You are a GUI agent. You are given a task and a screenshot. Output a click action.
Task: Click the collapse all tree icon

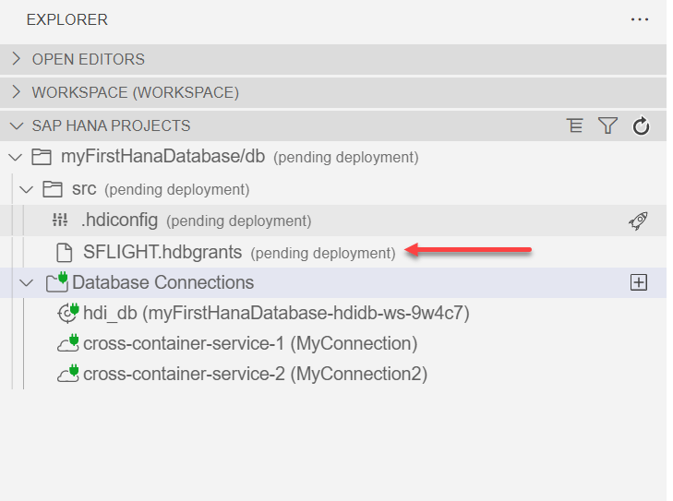575,126
